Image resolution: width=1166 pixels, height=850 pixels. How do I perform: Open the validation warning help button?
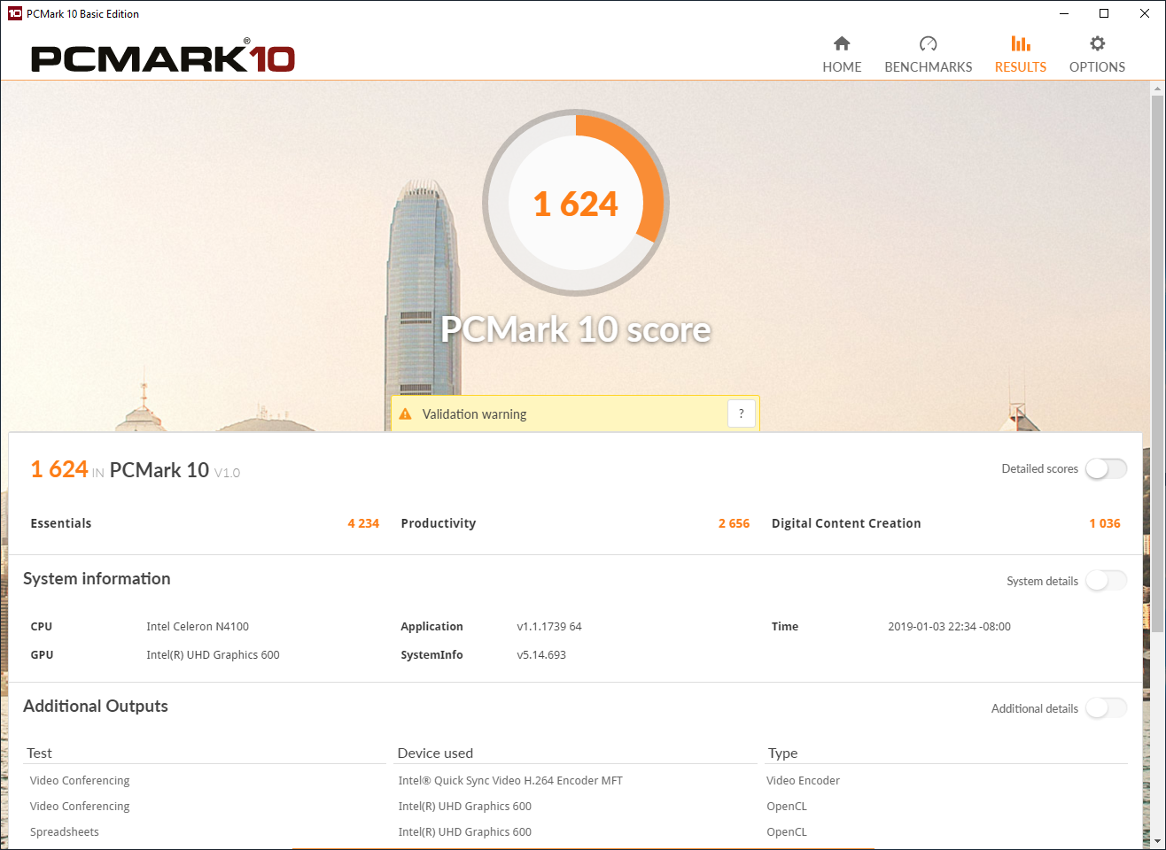coord(742,413)
